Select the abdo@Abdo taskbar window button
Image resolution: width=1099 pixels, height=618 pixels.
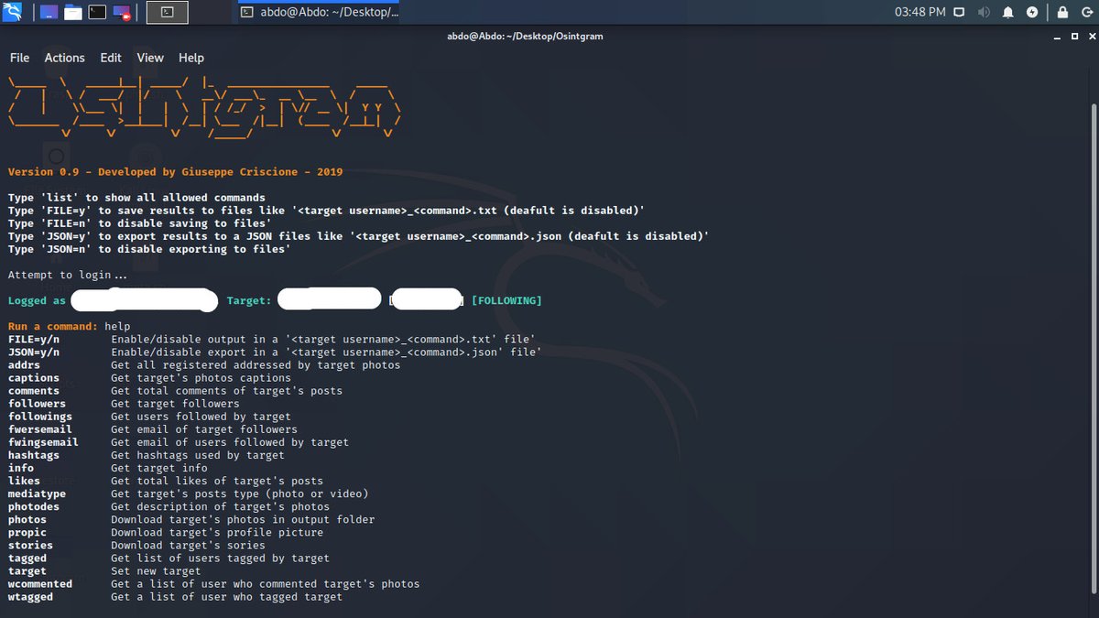click(317, 12)
